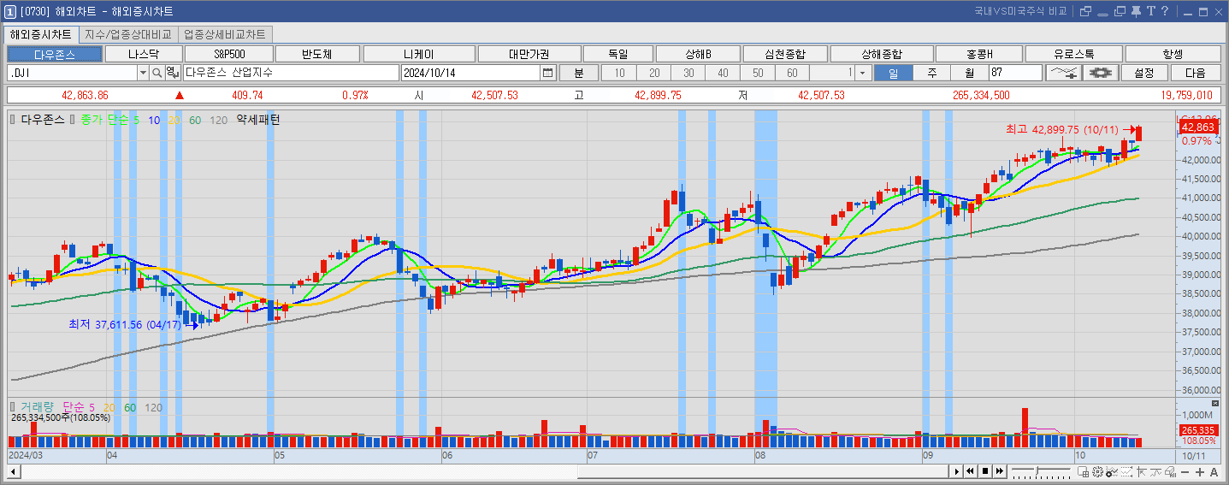Select the 나스닥 index button
This screenshot has height=485, width=1229.
pyautogui.click(x=144, y=54)
